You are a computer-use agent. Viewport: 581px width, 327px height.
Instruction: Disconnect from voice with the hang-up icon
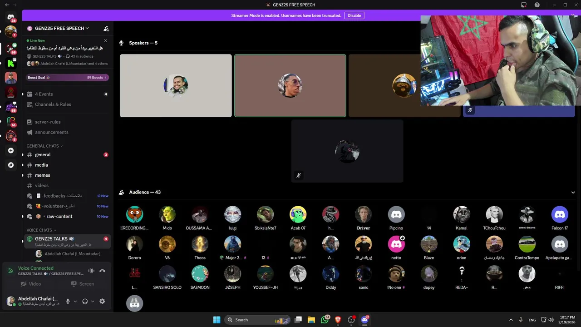(102, 271)
